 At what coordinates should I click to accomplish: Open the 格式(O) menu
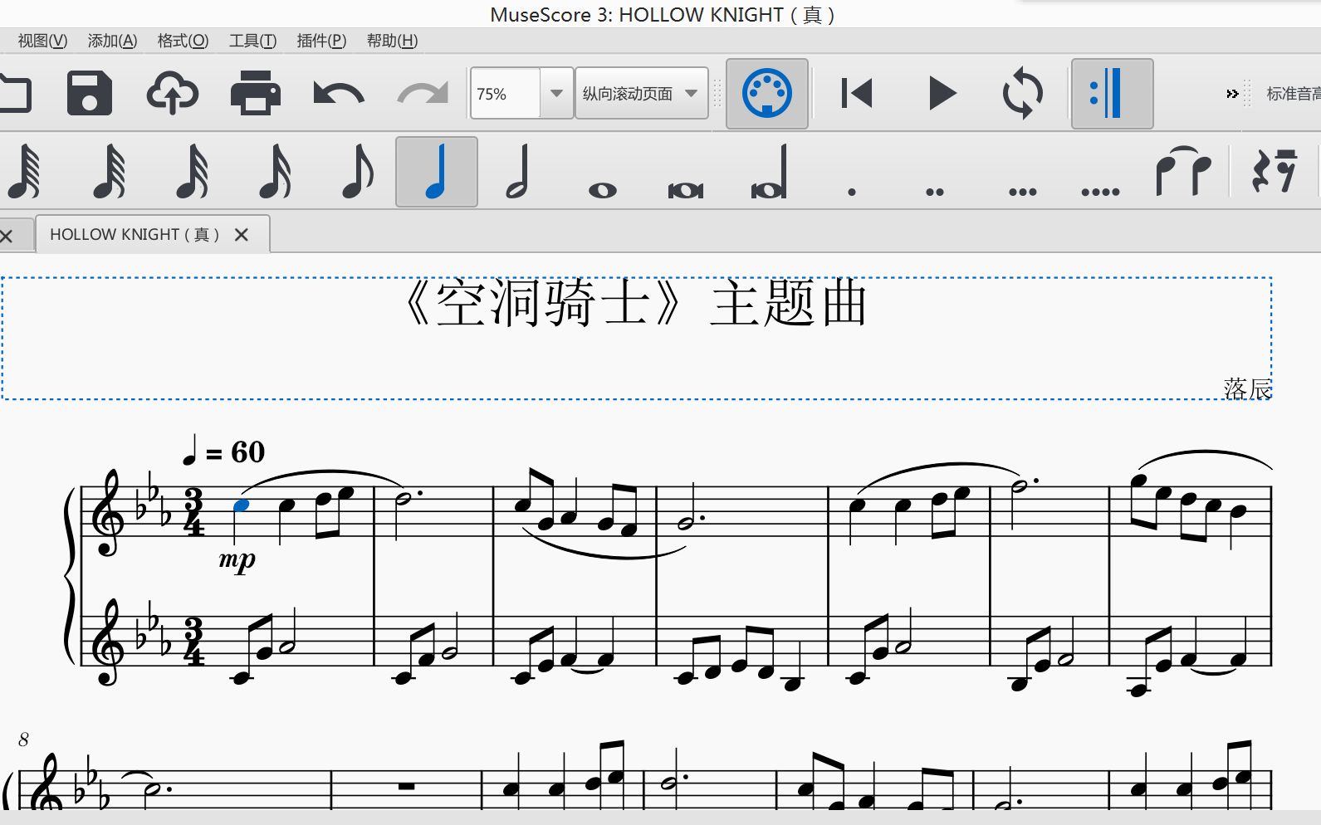point(183,41)
